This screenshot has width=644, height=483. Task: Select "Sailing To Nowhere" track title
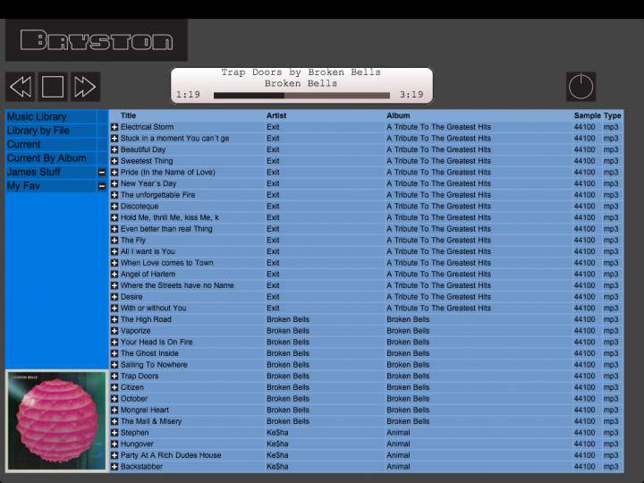tap(154, 365)
